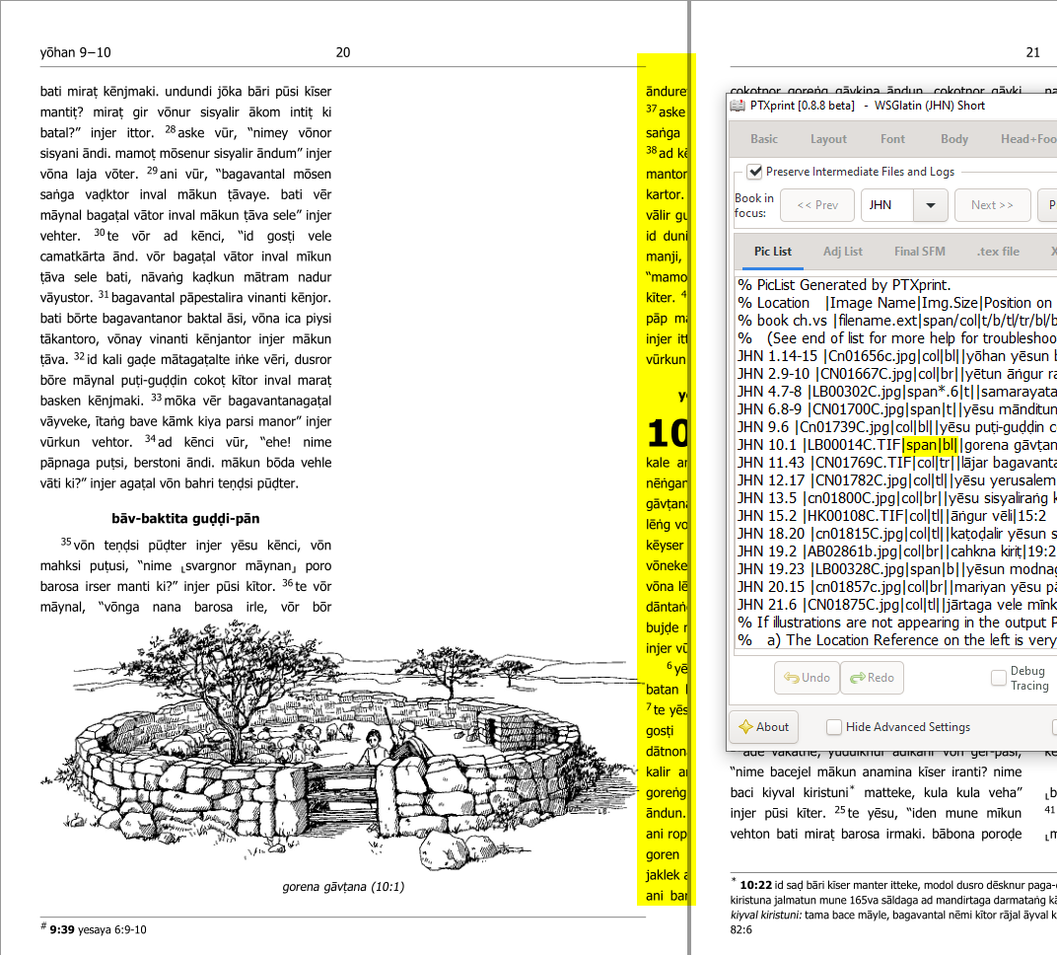Switch to the Layout tab
The image size is (1057, 955).
click(828, 139)
